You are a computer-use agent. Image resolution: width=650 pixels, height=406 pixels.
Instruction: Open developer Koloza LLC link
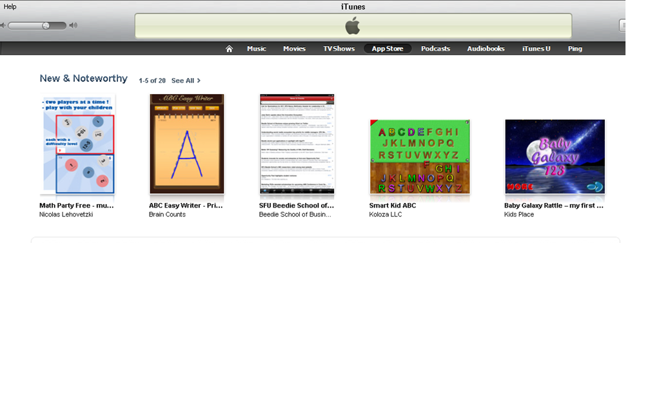pos(386,215)
